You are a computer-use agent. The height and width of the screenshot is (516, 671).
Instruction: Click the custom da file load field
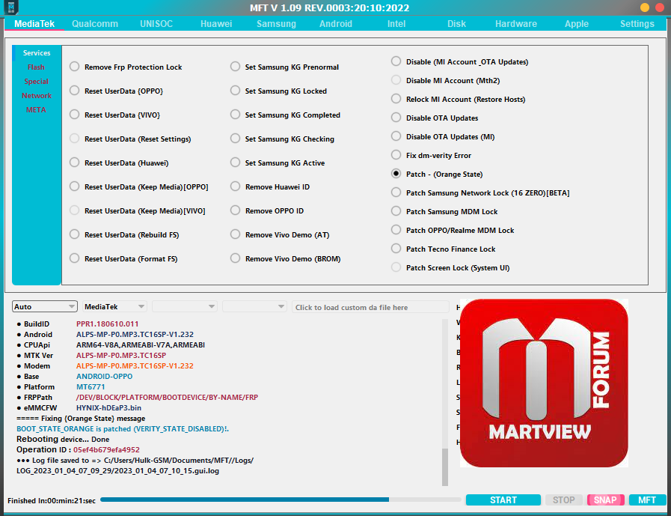370,307
